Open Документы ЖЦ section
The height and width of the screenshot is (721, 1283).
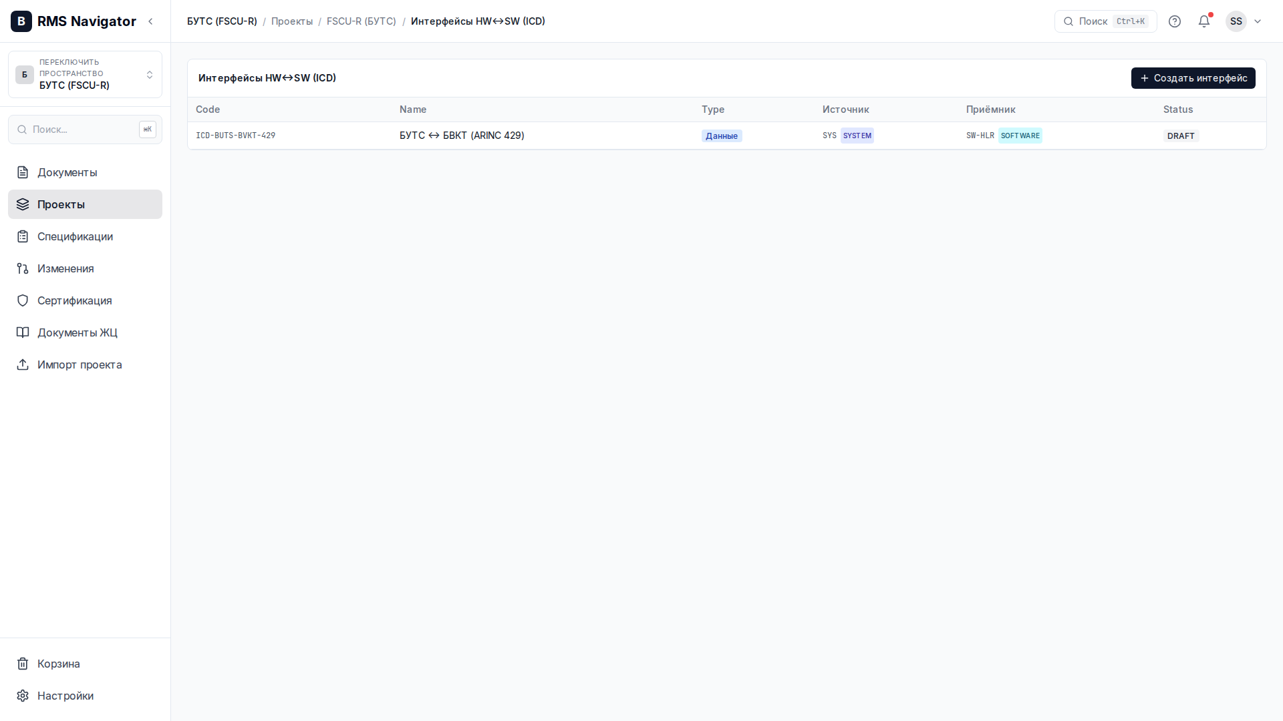coord(85,332)
